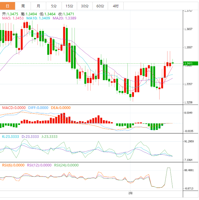199x200 pixels.
Task: Click the RSI(6):0.0000 label
Action: pyautogui.click(x=13, y=165)
